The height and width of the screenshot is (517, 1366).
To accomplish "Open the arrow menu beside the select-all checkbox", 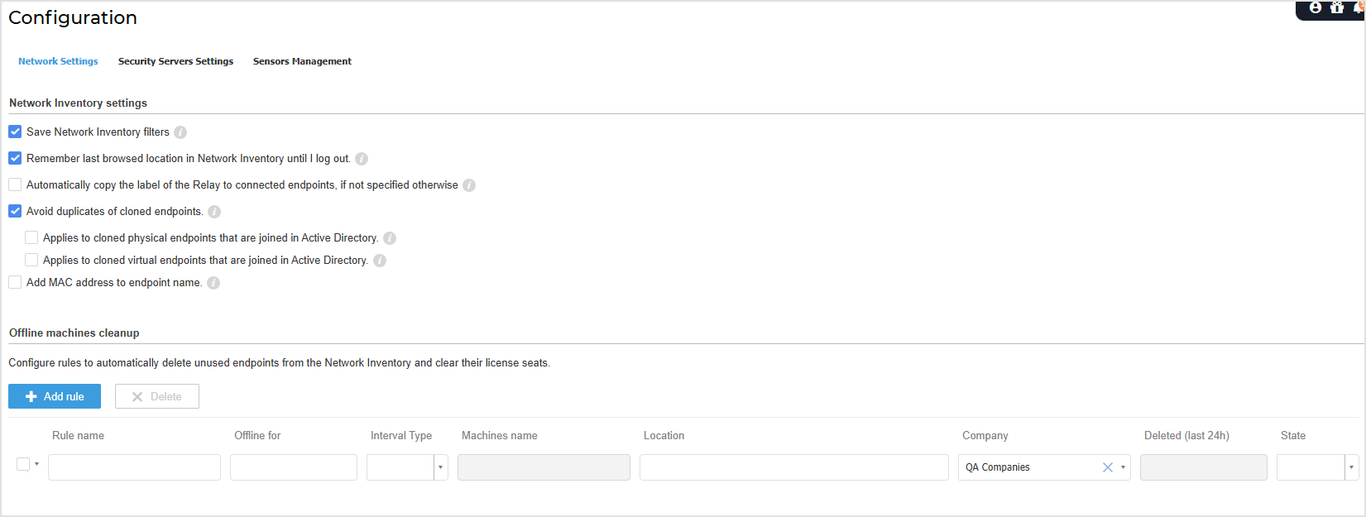I will tap(36, 464).
